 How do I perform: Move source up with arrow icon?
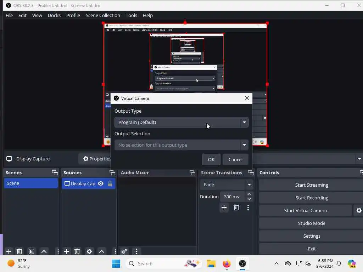(x=102, y=251)
